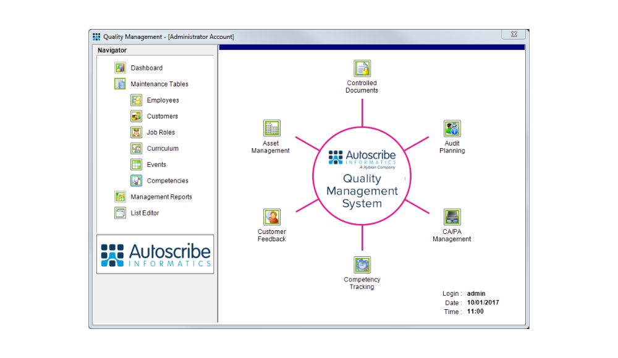Viewport: 618px width, 358px height.
Task: Select the Asset Management icon
Action: click(x=271, y=128)
